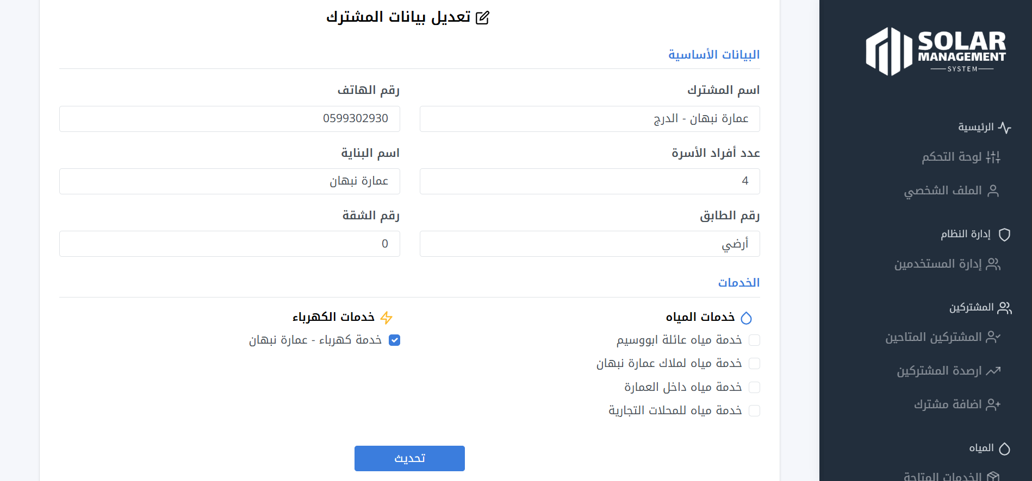
Task: Open المشتركين المتاحين in the sidebar
Action: (x=933, y=338)
